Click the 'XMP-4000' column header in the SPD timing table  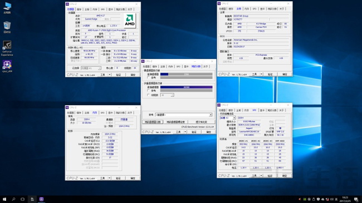[x=280, y=141]
